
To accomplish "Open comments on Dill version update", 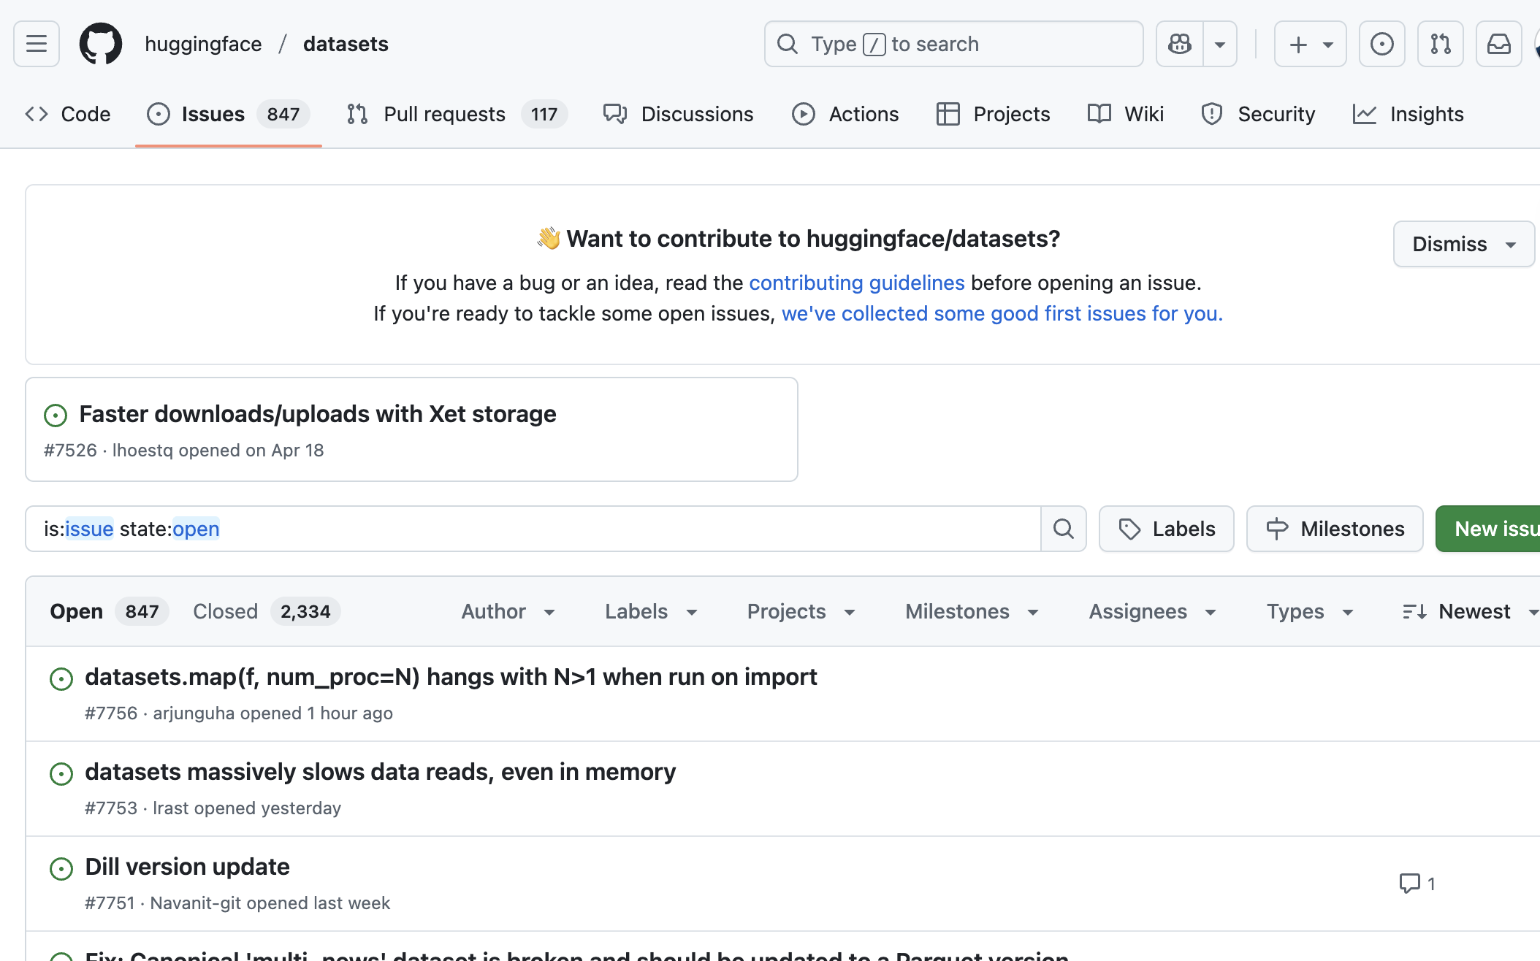I will click(1417, 884).
